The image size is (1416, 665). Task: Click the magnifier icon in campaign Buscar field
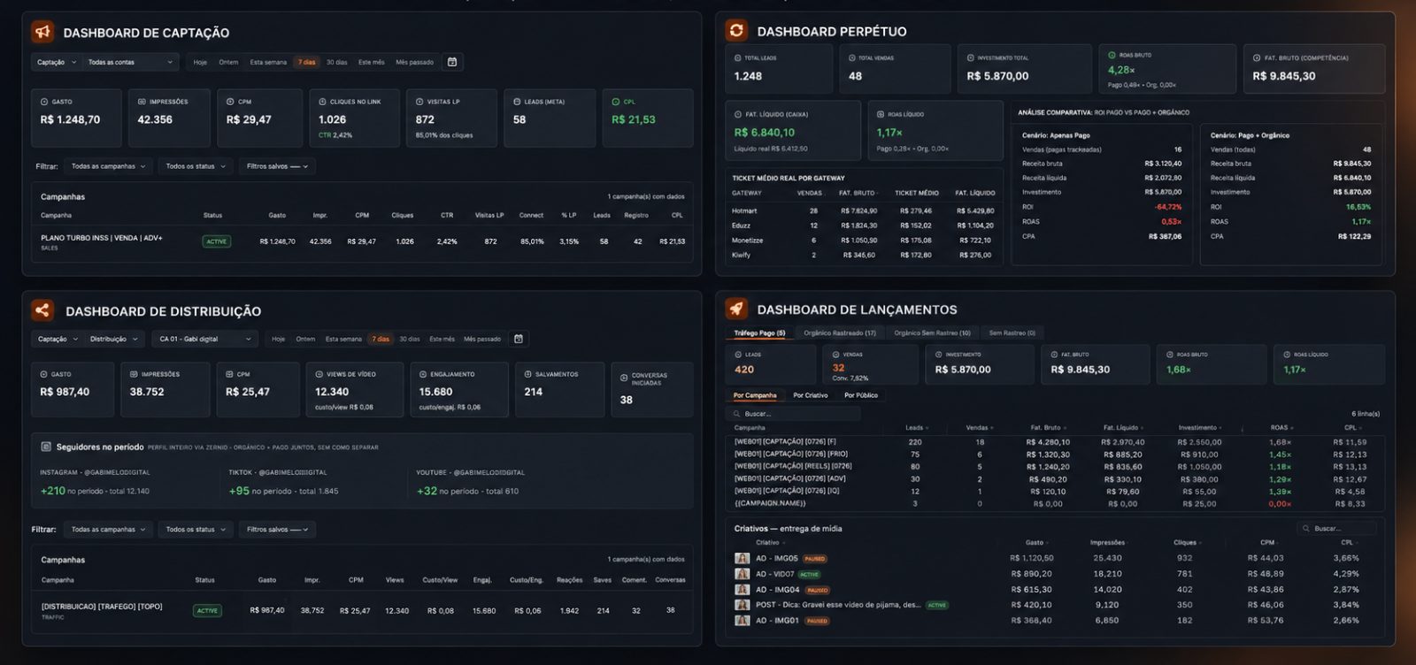(x=737, y=414)
